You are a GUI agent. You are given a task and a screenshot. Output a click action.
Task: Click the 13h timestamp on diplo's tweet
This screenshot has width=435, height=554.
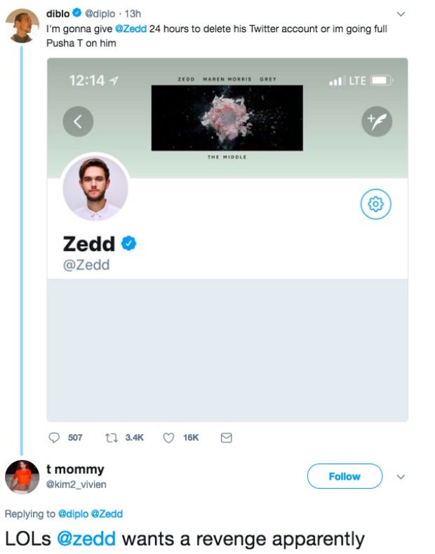coord(133,14)
